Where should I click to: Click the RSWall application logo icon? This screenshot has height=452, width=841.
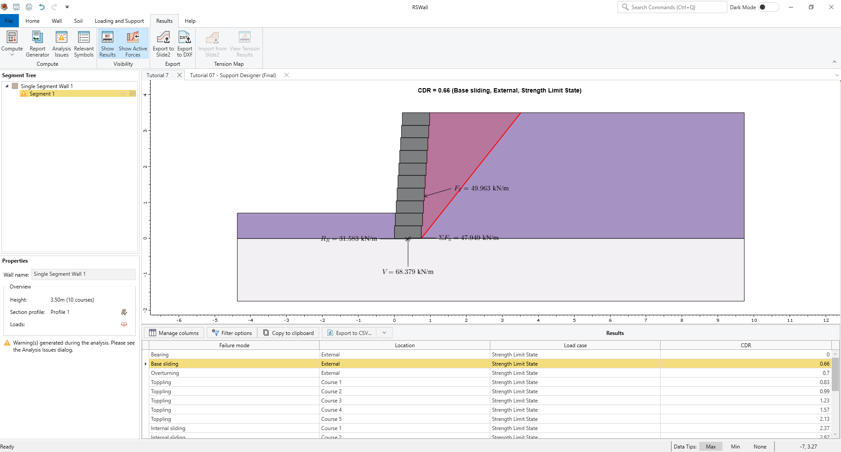(4, 7)
